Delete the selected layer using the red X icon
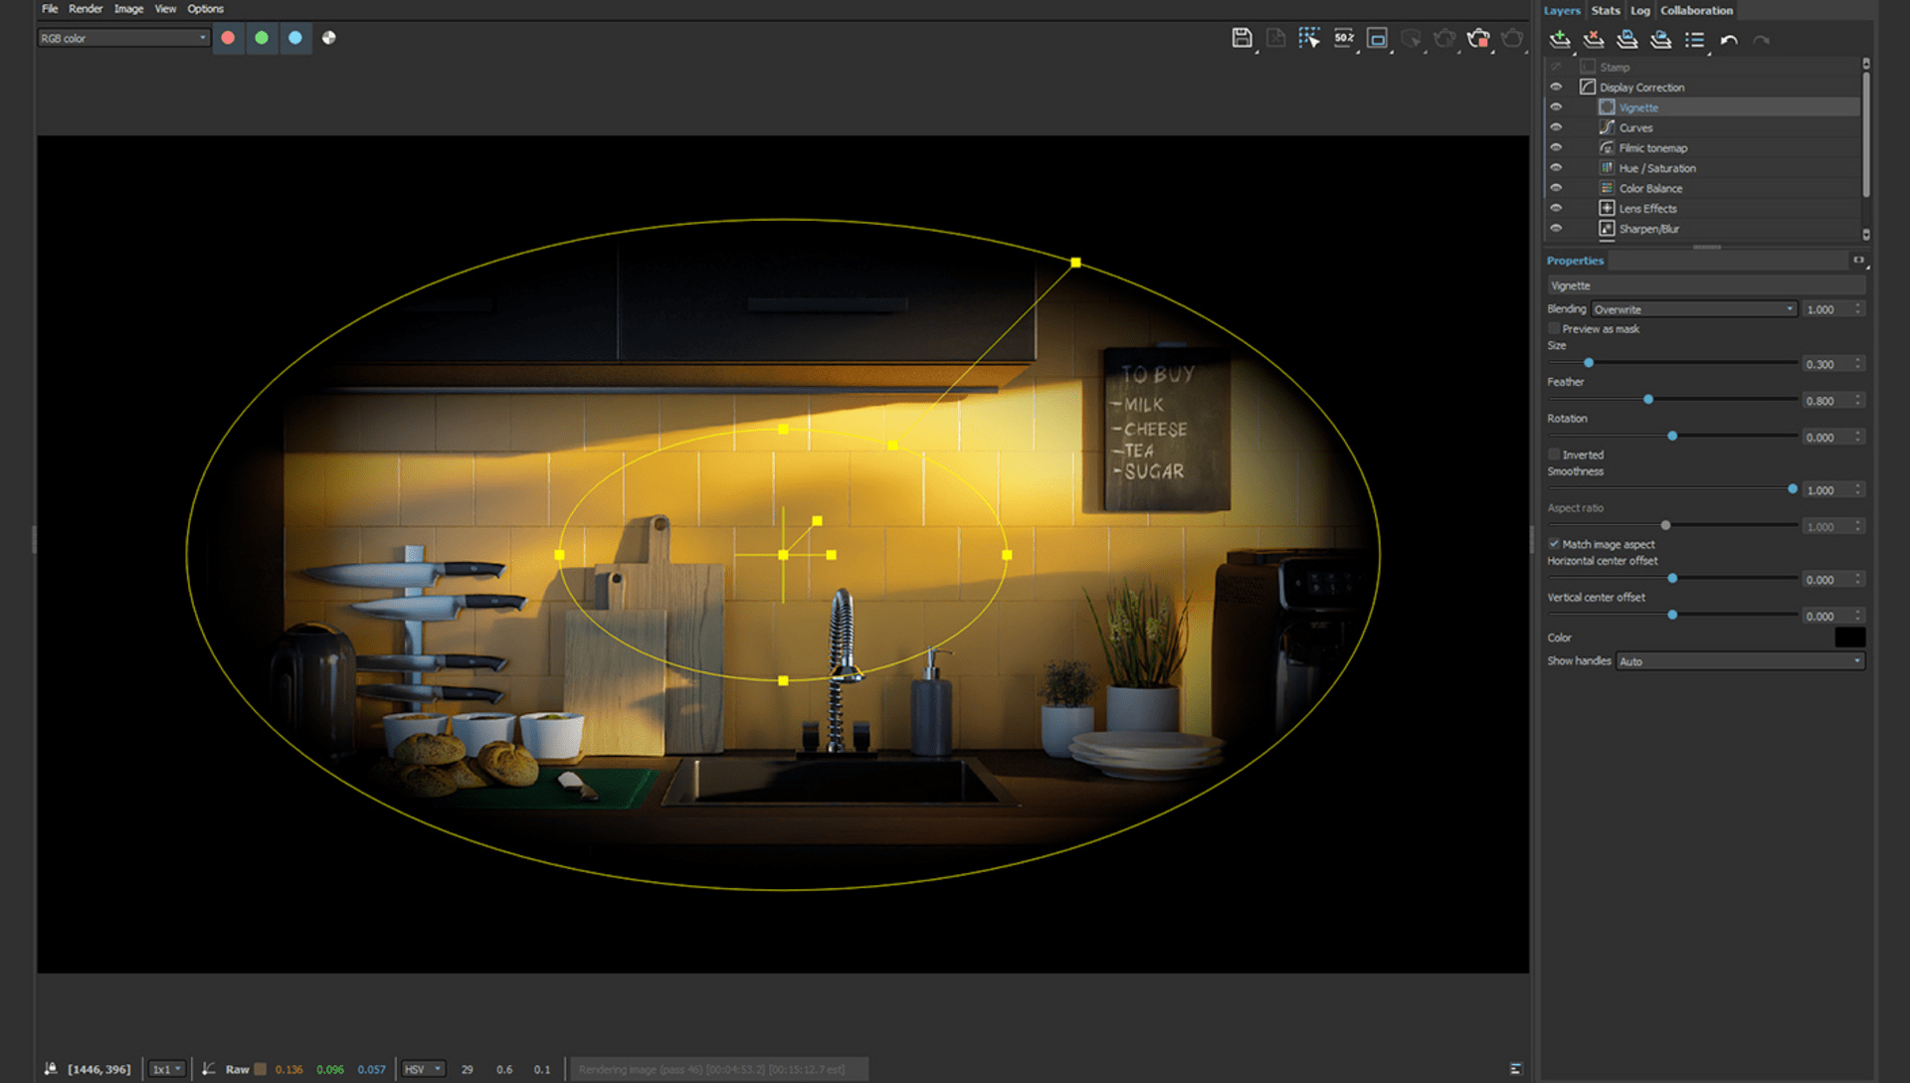The image size is (1910, 1083). [x=1594, y=40]
